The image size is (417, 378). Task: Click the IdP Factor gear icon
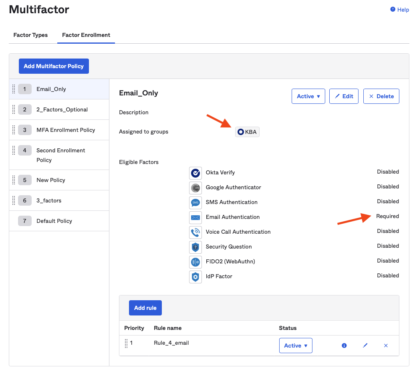pyautogui.click(x=195, y=277)
